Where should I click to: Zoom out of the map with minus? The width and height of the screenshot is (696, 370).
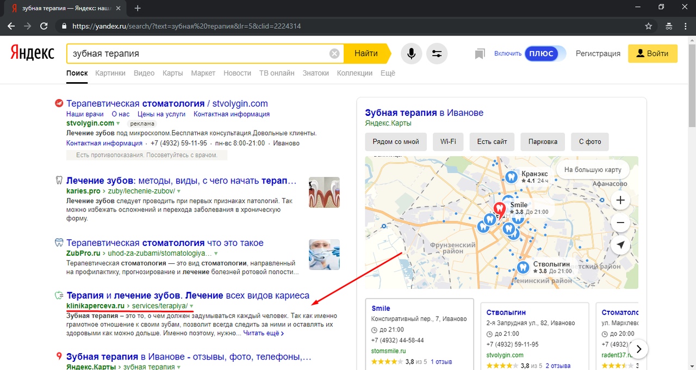tap(620, 223)
